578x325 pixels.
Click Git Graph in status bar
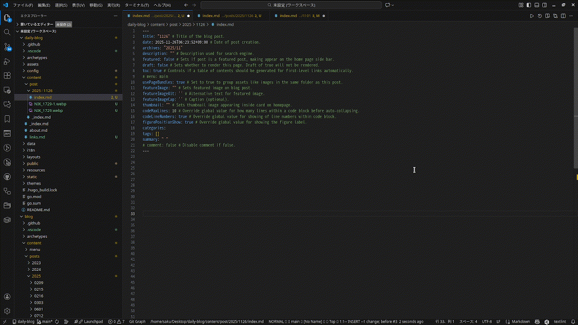tap(137, 321)
